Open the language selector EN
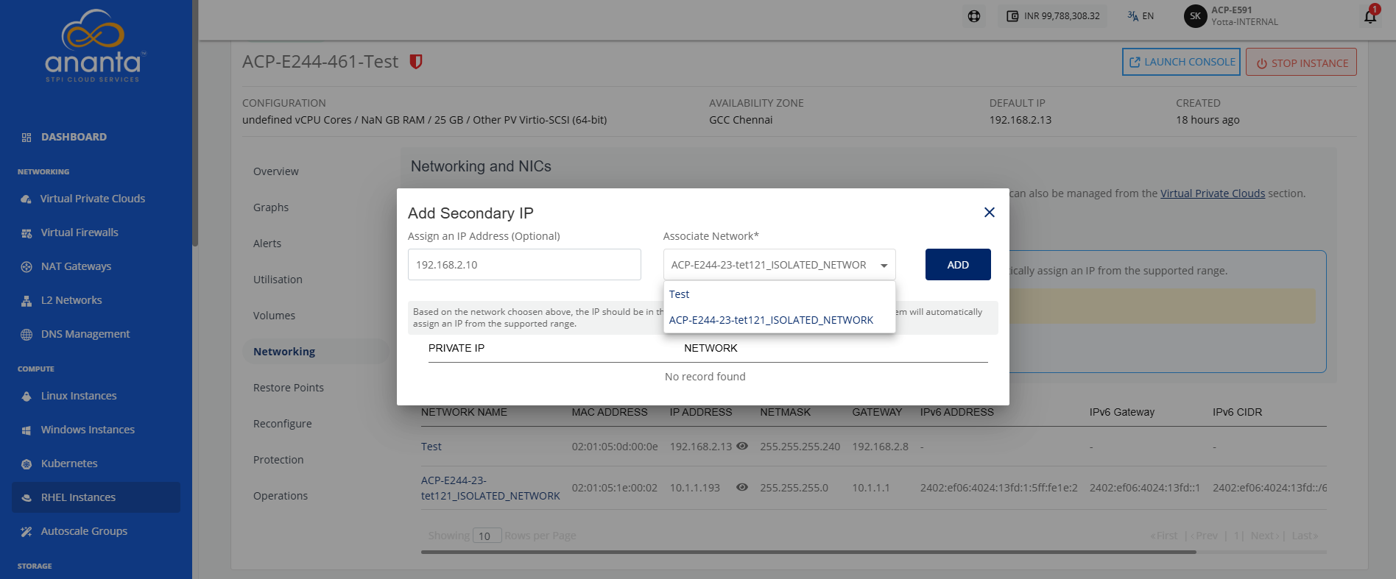The width and height of the screenshot is (1396, 579). (x=1141, y=16)
